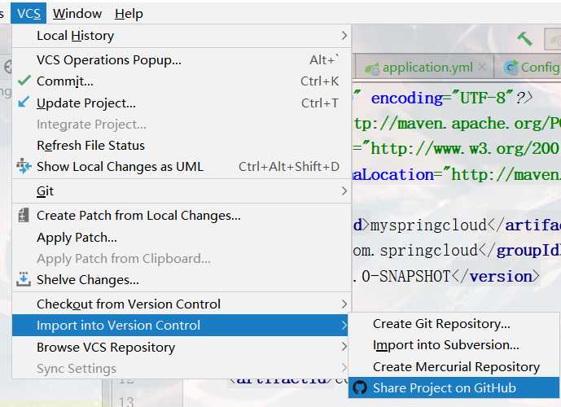The image size is (561, 407).
Task: Click the GitHub logo icon
Action: [360, 388]
